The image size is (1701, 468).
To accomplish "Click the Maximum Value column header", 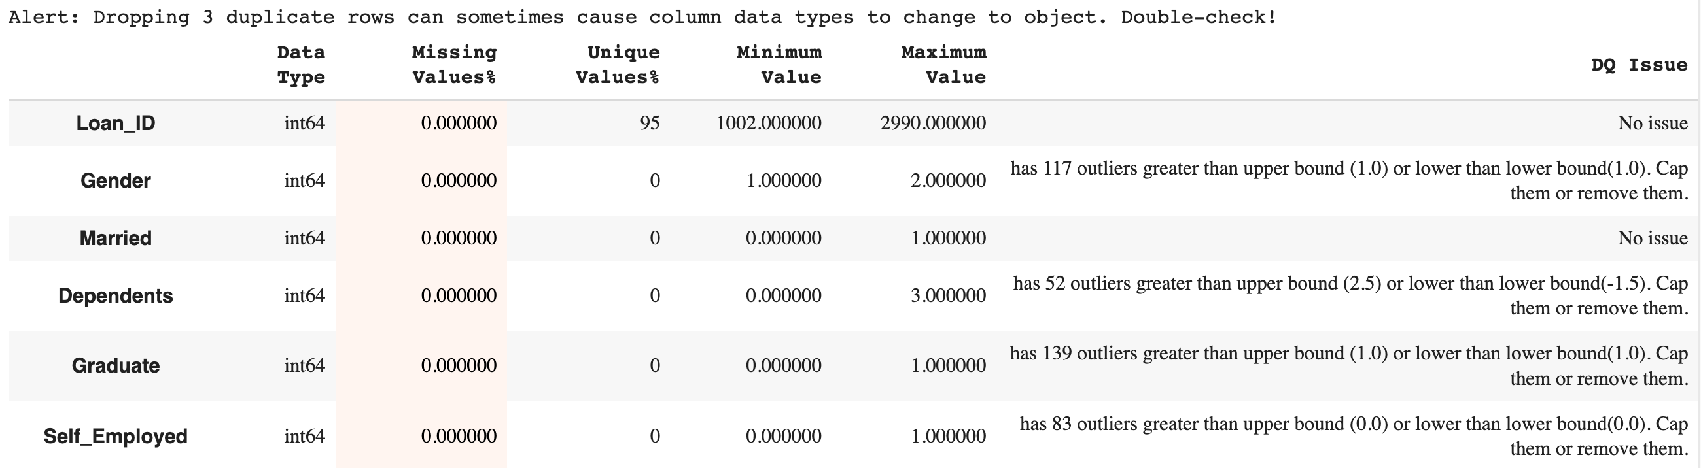I will coord(943,65).
